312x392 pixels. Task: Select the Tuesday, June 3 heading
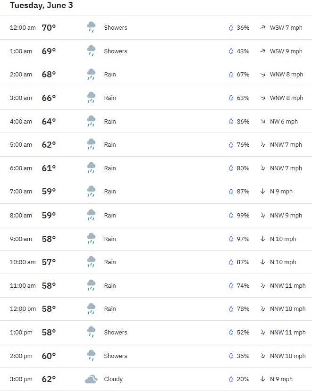41,5
